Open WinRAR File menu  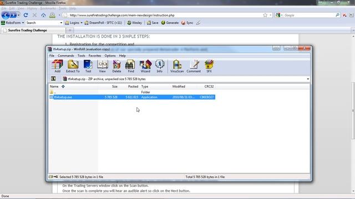click(x=52, y=55)
